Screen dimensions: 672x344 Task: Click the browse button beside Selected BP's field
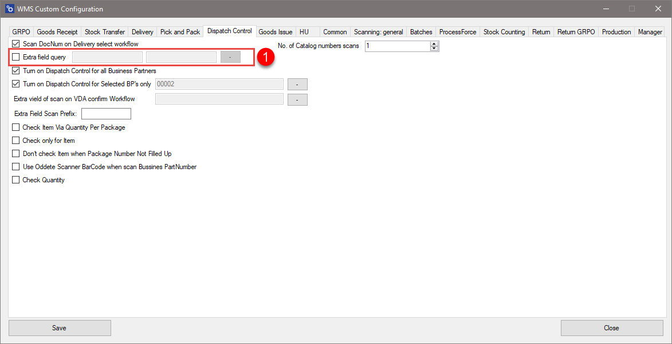297,84
